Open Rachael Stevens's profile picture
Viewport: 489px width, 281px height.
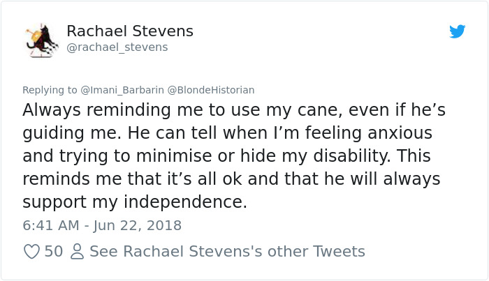41,40
